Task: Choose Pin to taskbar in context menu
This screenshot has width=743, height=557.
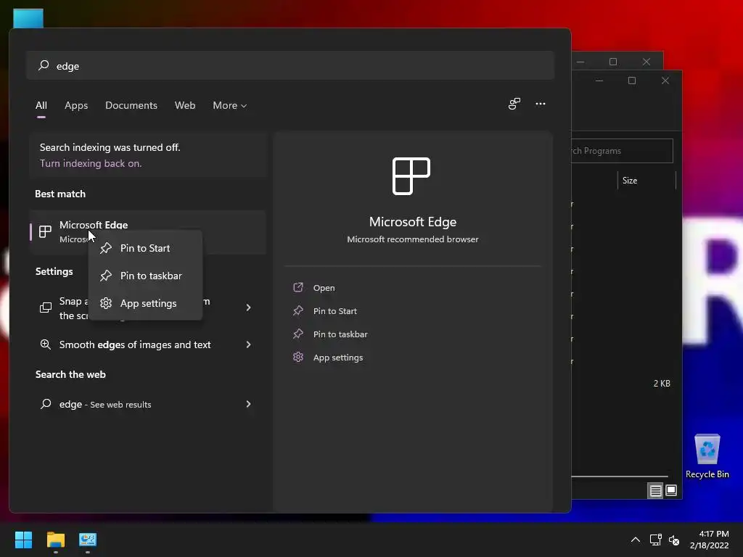Action: [x=145, y=276]
